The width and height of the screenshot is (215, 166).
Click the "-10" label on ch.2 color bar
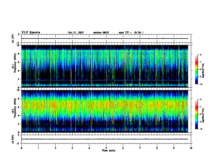click(x=201, y=129)
